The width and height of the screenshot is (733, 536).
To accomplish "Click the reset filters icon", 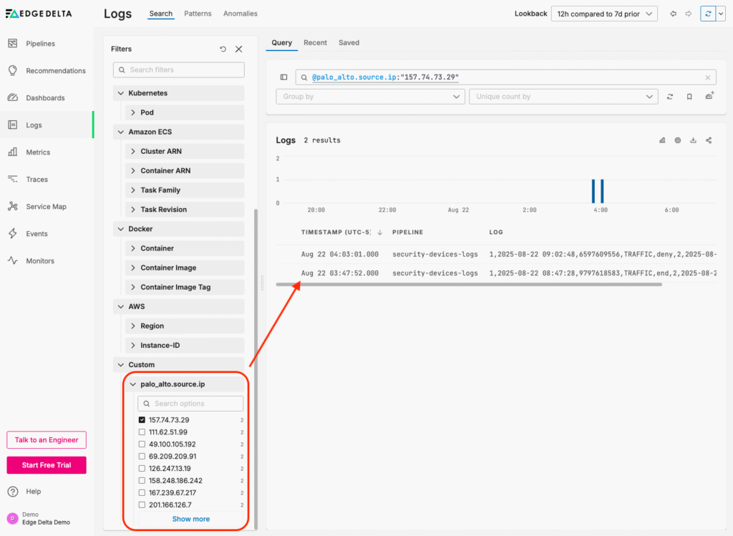I will coord(223,49).
